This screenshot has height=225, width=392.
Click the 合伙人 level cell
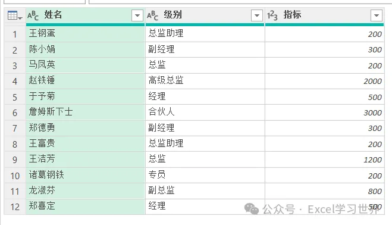[205, 112]
